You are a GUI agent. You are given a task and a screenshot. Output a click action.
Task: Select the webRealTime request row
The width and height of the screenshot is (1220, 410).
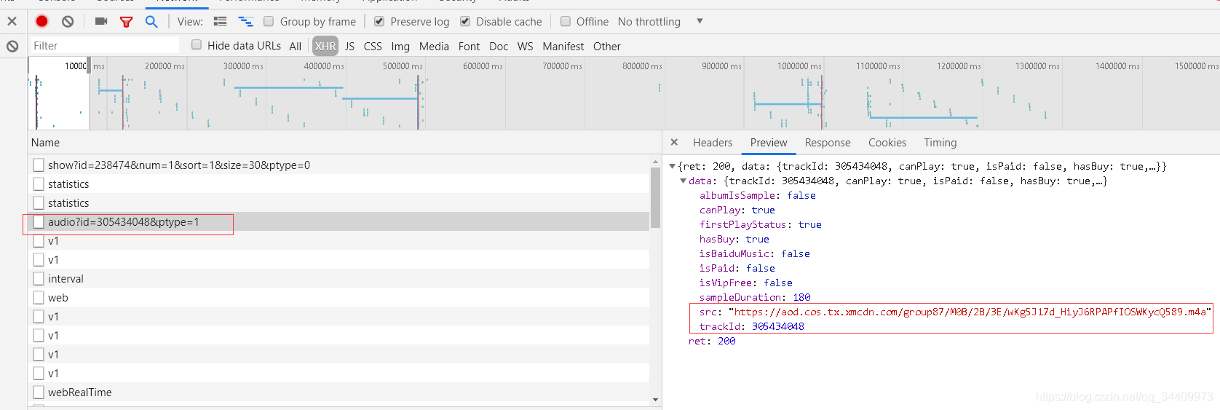pyautogui.click(x=339, y=393)
